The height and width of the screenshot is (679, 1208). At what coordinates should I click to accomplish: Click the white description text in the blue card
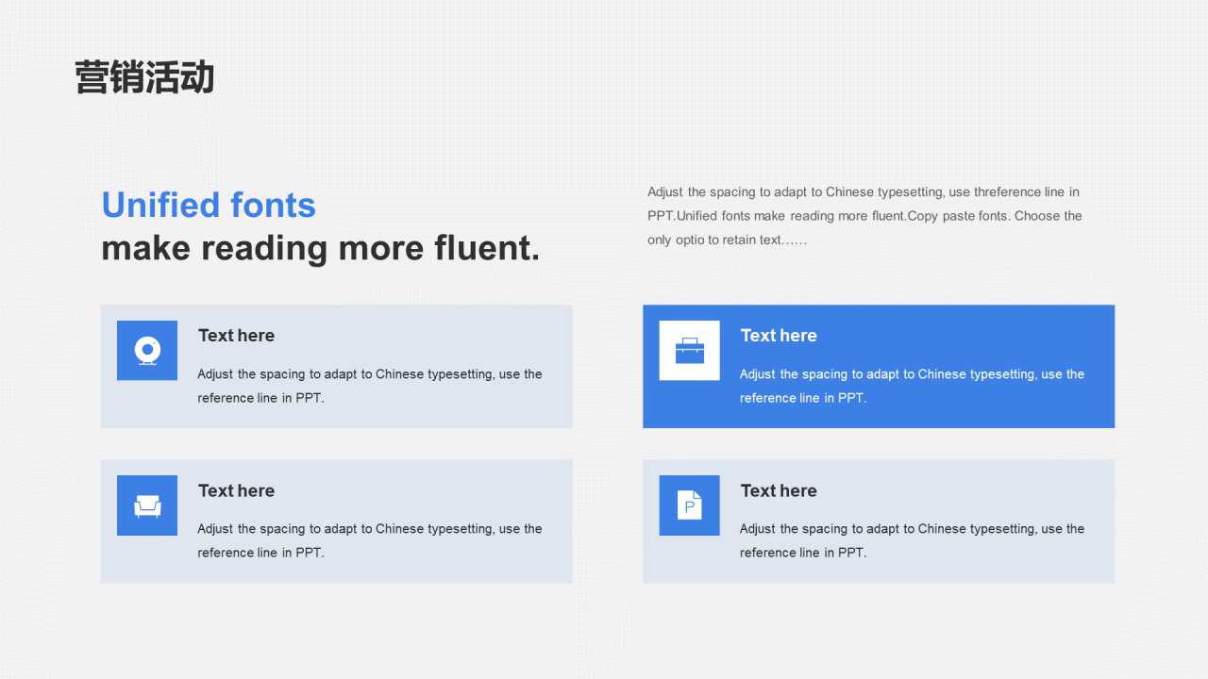[x=913, y=386]
